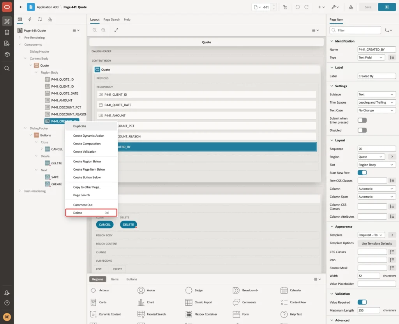
Task: Expand the Pre-Rendering tree node
Action: 20,37
